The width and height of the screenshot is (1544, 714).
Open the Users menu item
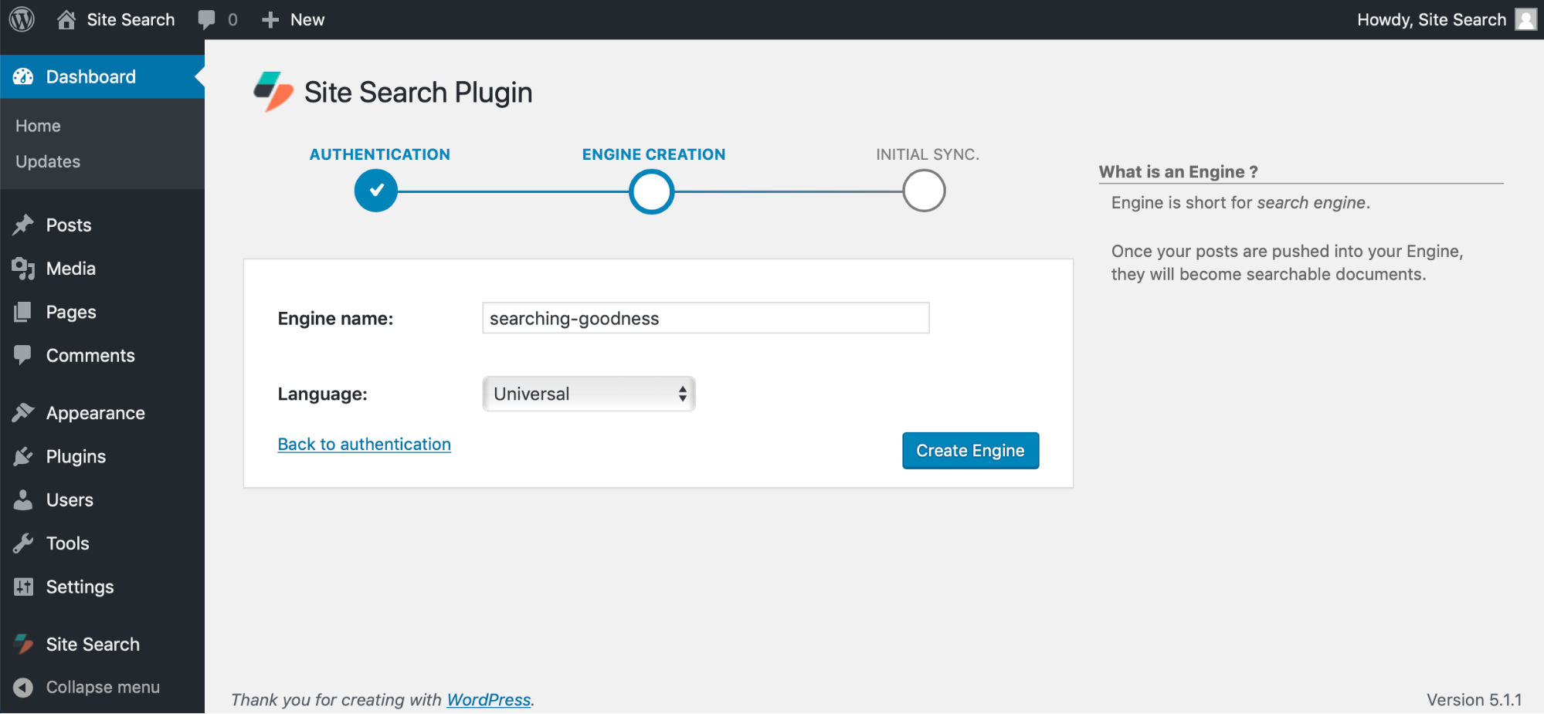[x=70, y=500]
